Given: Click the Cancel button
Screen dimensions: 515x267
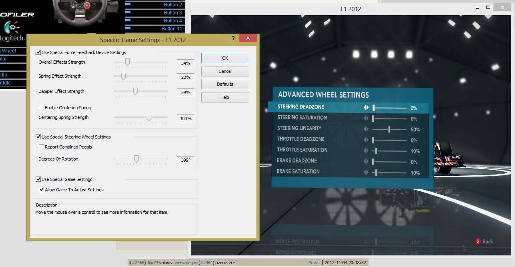Looking at the screenshot, I should point(225,71).
